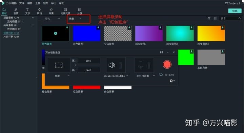Toggle the microphone icon in recorder

[x=141, y=65]
